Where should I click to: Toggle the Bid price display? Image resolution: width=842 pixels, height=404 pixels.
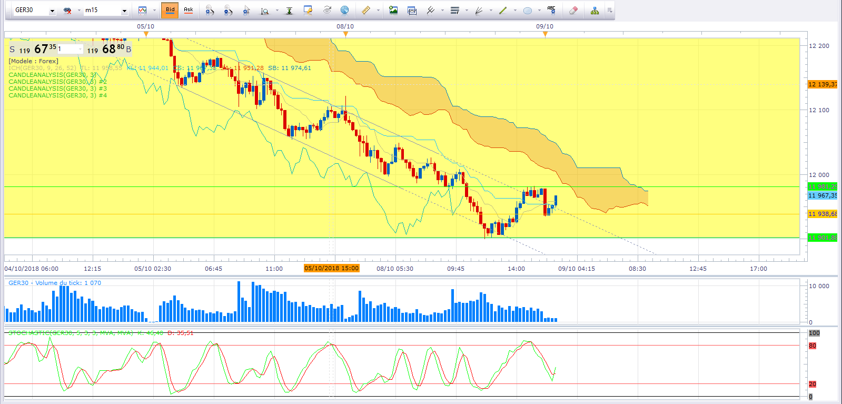(x=170, y=10)
